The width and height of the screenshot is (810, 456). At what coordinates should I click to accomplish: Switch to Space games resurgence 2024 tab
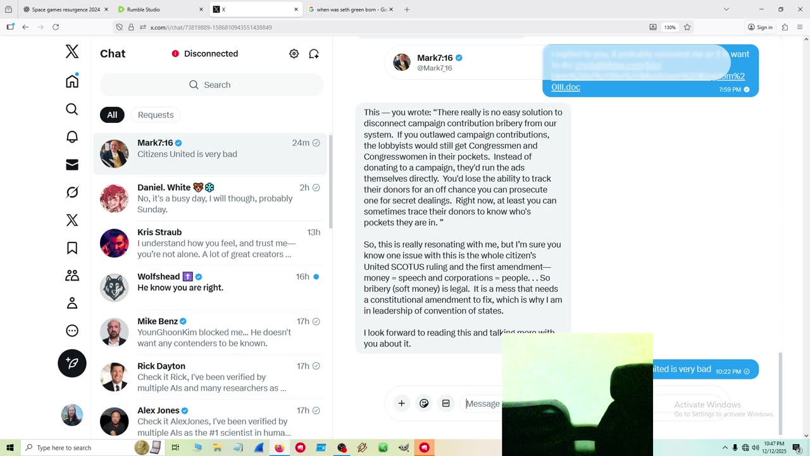tap(66, 9)
